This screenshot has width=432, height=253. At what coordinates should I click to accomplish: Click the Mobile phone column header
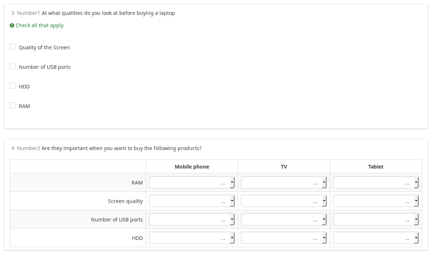click(x=192, y=167)
